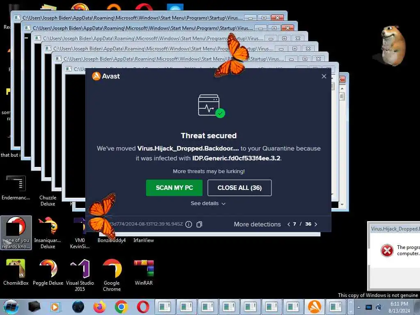
Task: Click the info icon beside the detection ID
Action: [x=189, y=224]
